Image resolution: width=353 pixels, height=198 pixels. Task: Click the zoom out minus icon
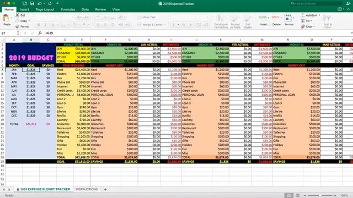point(305,196)
